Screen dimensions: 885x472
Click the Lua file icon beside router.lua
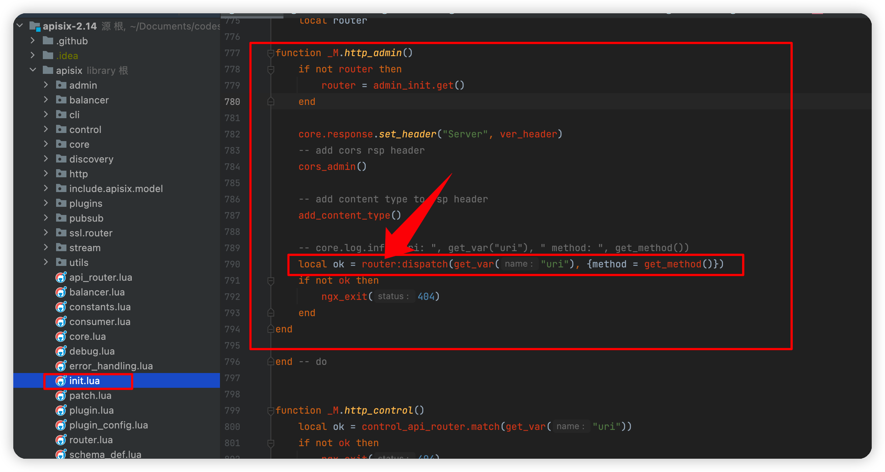pyautogui.click(x=61, y=440)
